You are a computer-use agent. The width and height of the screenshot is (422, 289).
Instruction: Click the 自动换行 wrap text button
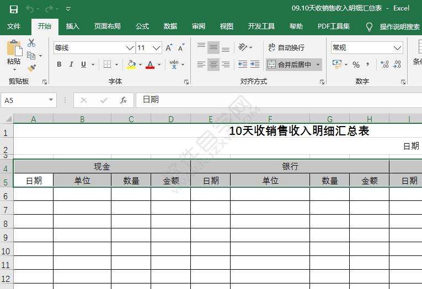pos(286,47)
